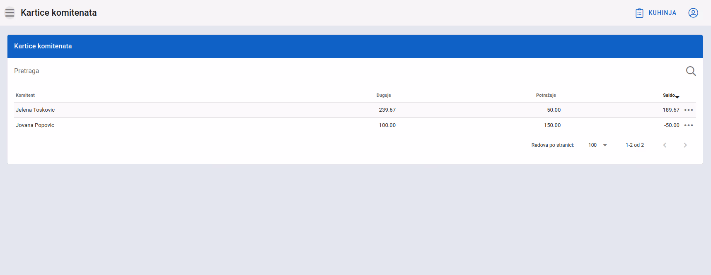Go to the next page arrow
This screenshot has width=711, height=275.
[x=685, y=145]
